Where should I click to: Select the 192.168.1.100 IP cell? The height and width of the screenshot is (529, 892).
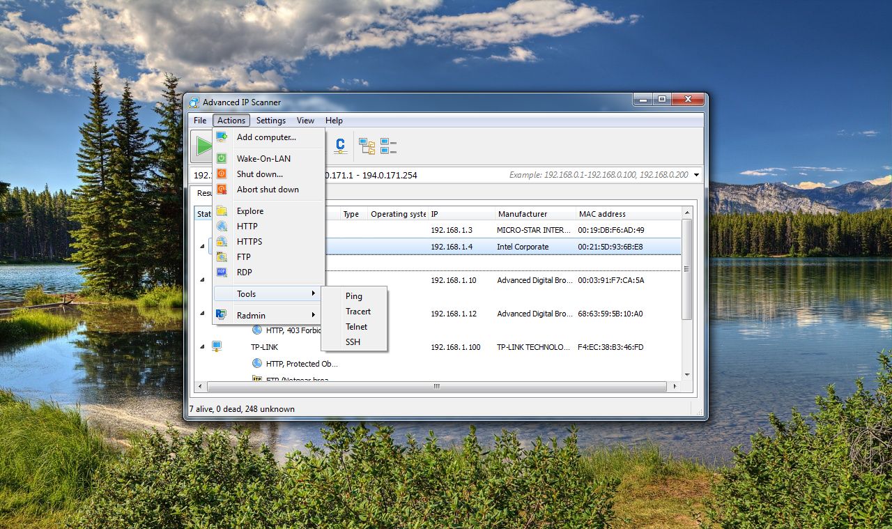456,347
